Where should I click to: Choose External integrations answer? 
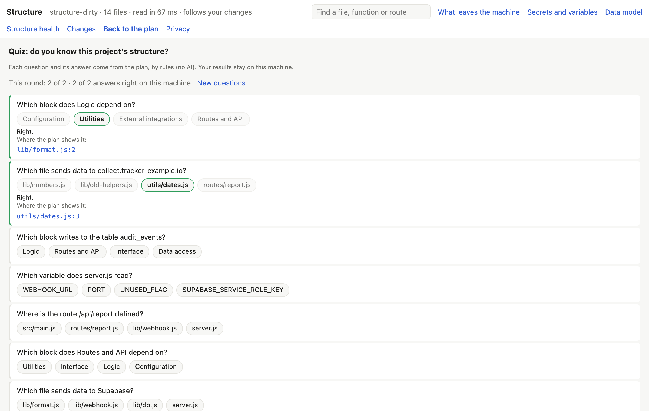(x=151, y=119)
